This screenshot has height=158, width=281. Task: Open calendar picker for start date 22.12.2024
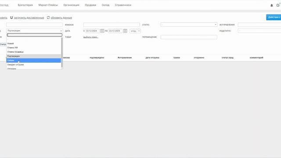[x=102, y=31]
